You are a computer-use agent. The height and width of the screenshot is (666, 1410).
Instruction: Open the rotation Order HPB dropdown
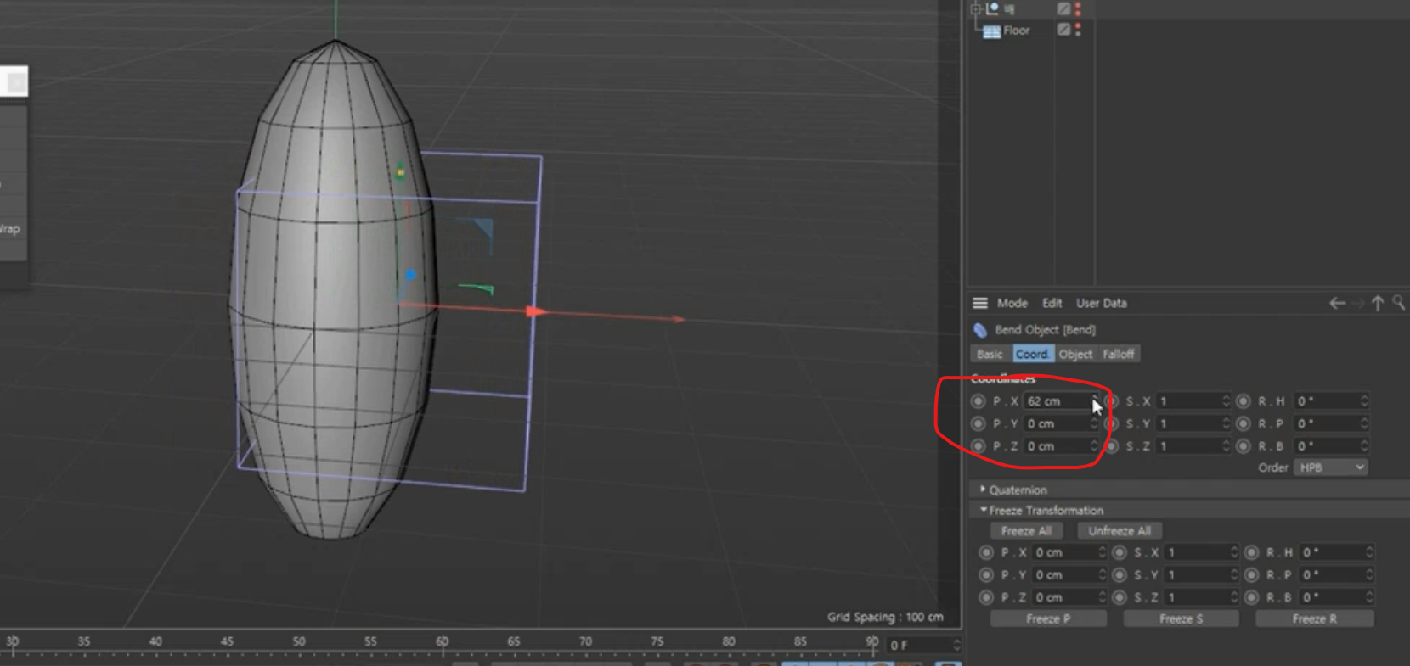coord(1330,467)
